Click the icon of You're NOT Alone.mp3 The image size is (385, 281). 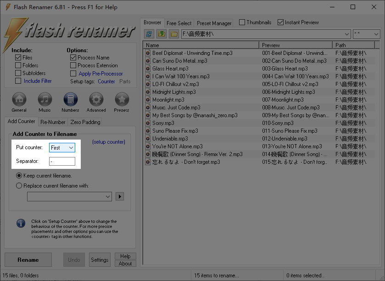pyautogui.click(x=148, y=146)
